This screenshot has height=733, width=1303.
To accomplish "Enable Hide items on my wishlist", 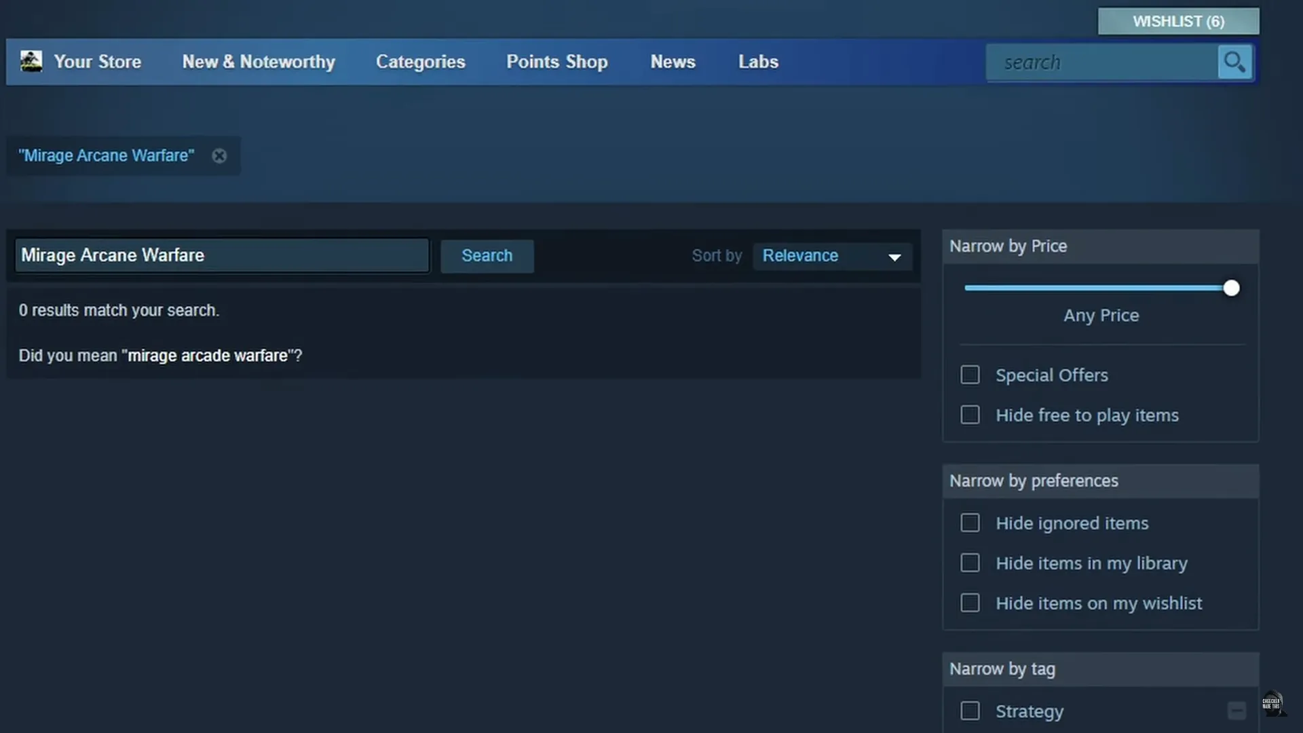I will (x=970, y=603).
